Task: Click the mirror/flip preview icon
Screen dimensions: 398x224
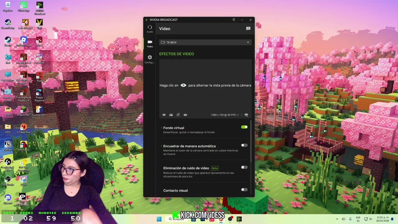Action: tap(164, 115)
